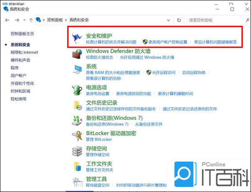This screenshot has width=251, height=192.
Task: Click the 系统 computer monitor icon
Action: [x=77, y=69]
